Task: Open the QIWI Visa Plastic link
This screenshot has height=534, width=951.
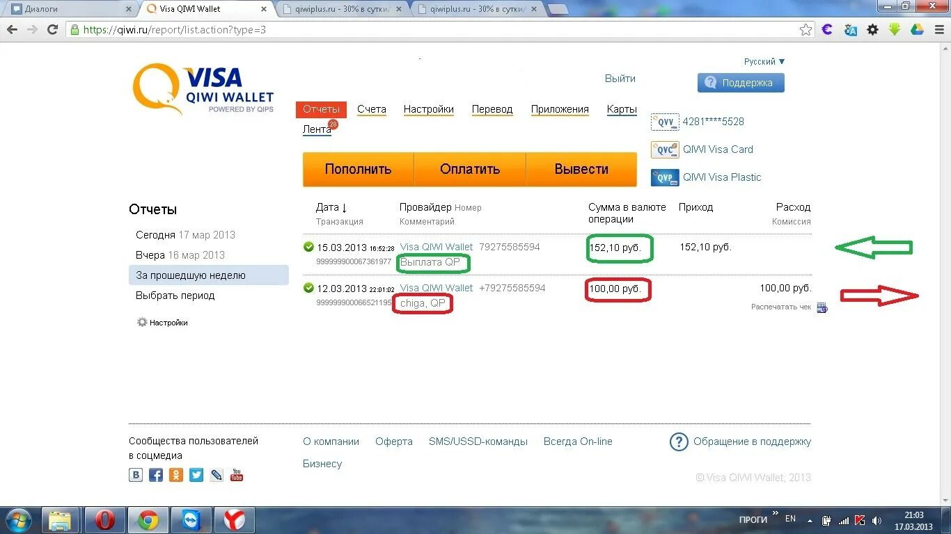Action: (722, 177)
